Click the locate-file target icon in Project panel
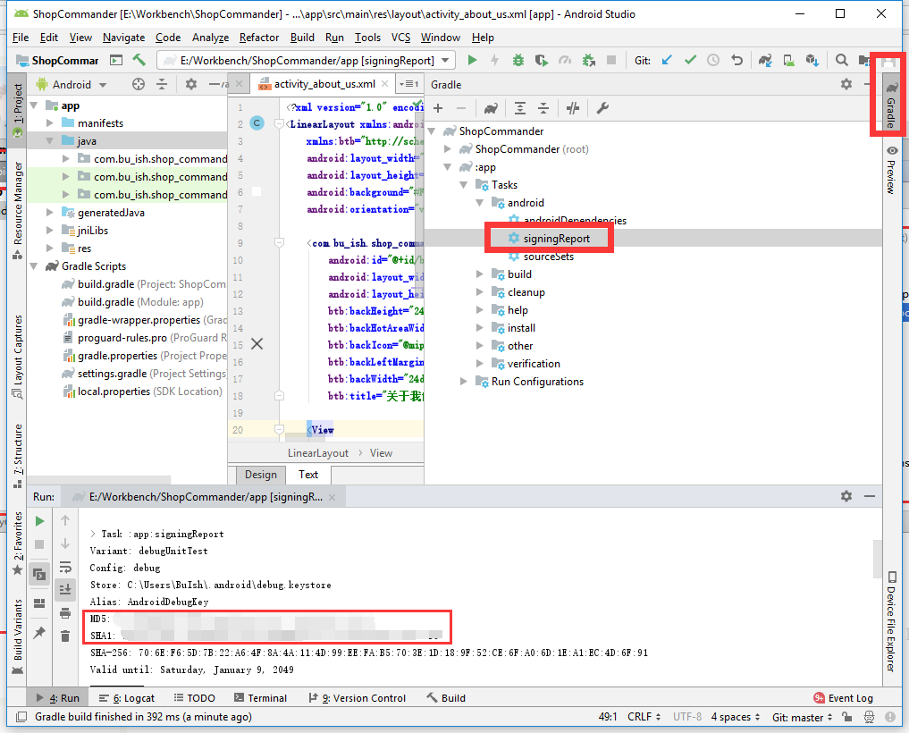 [138, 85]
